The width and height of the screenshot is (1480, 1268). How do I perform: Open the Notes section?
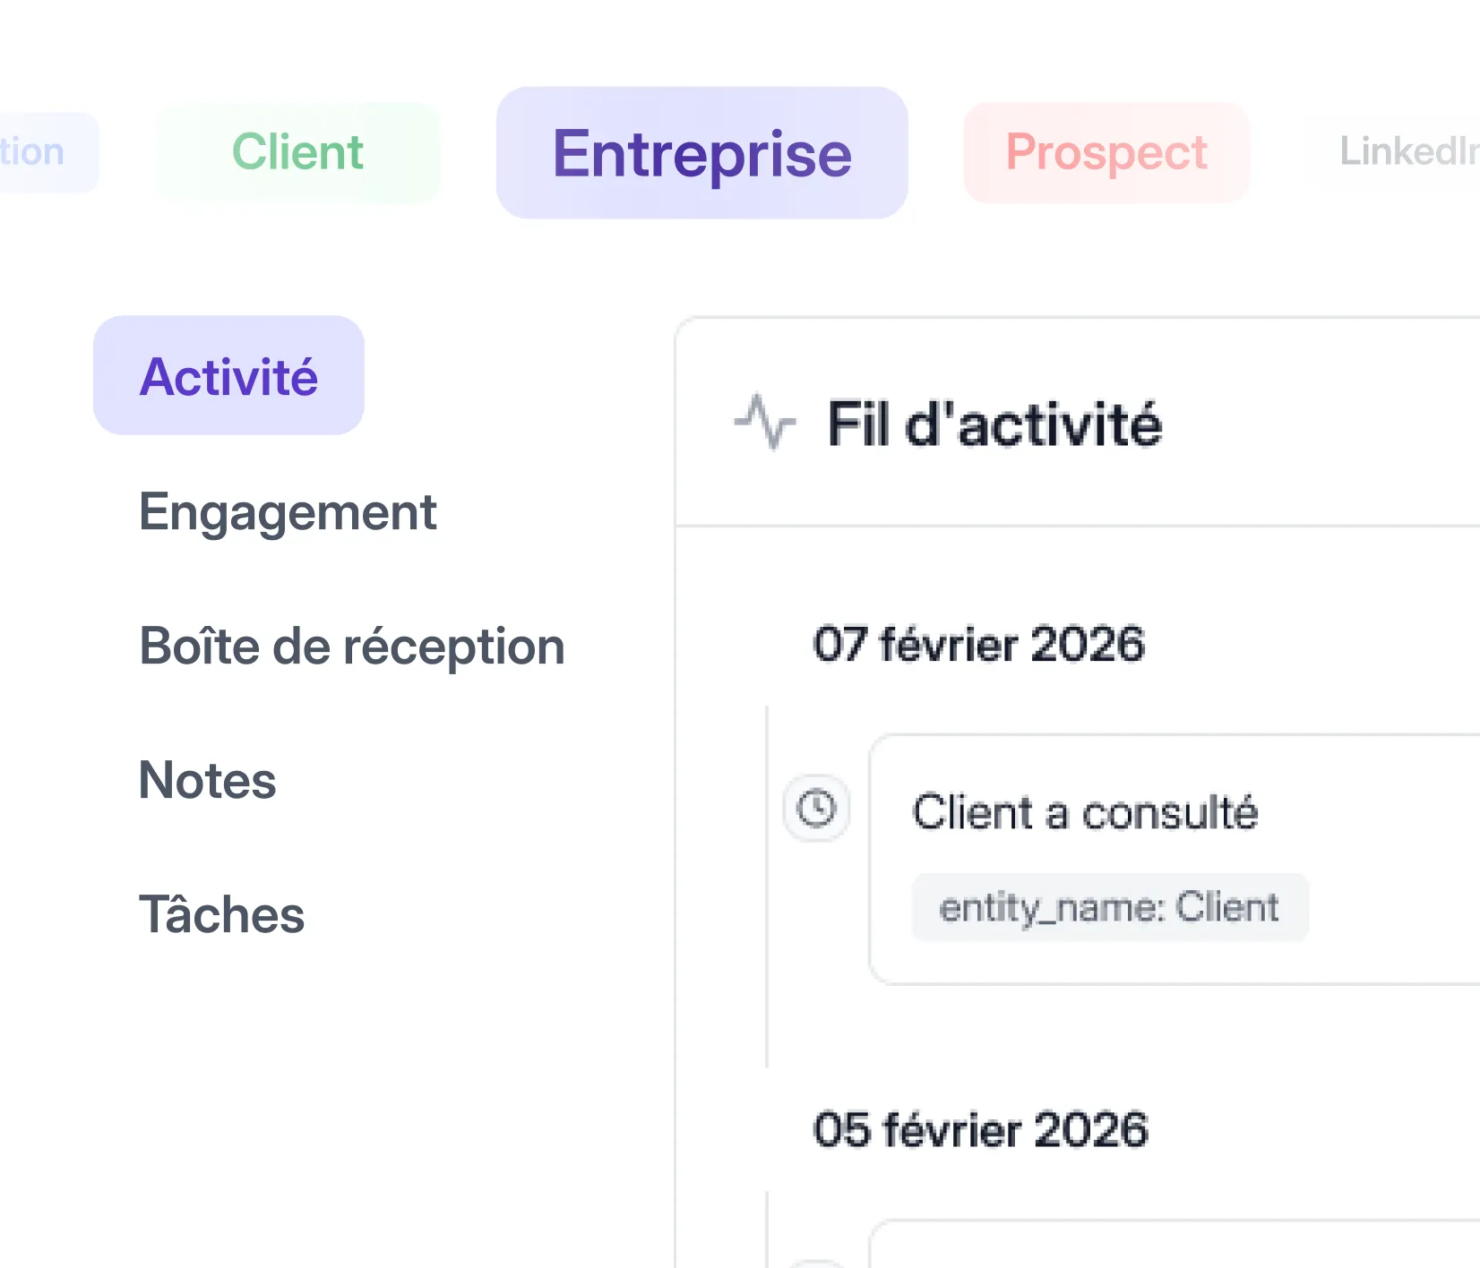[207, 781]
